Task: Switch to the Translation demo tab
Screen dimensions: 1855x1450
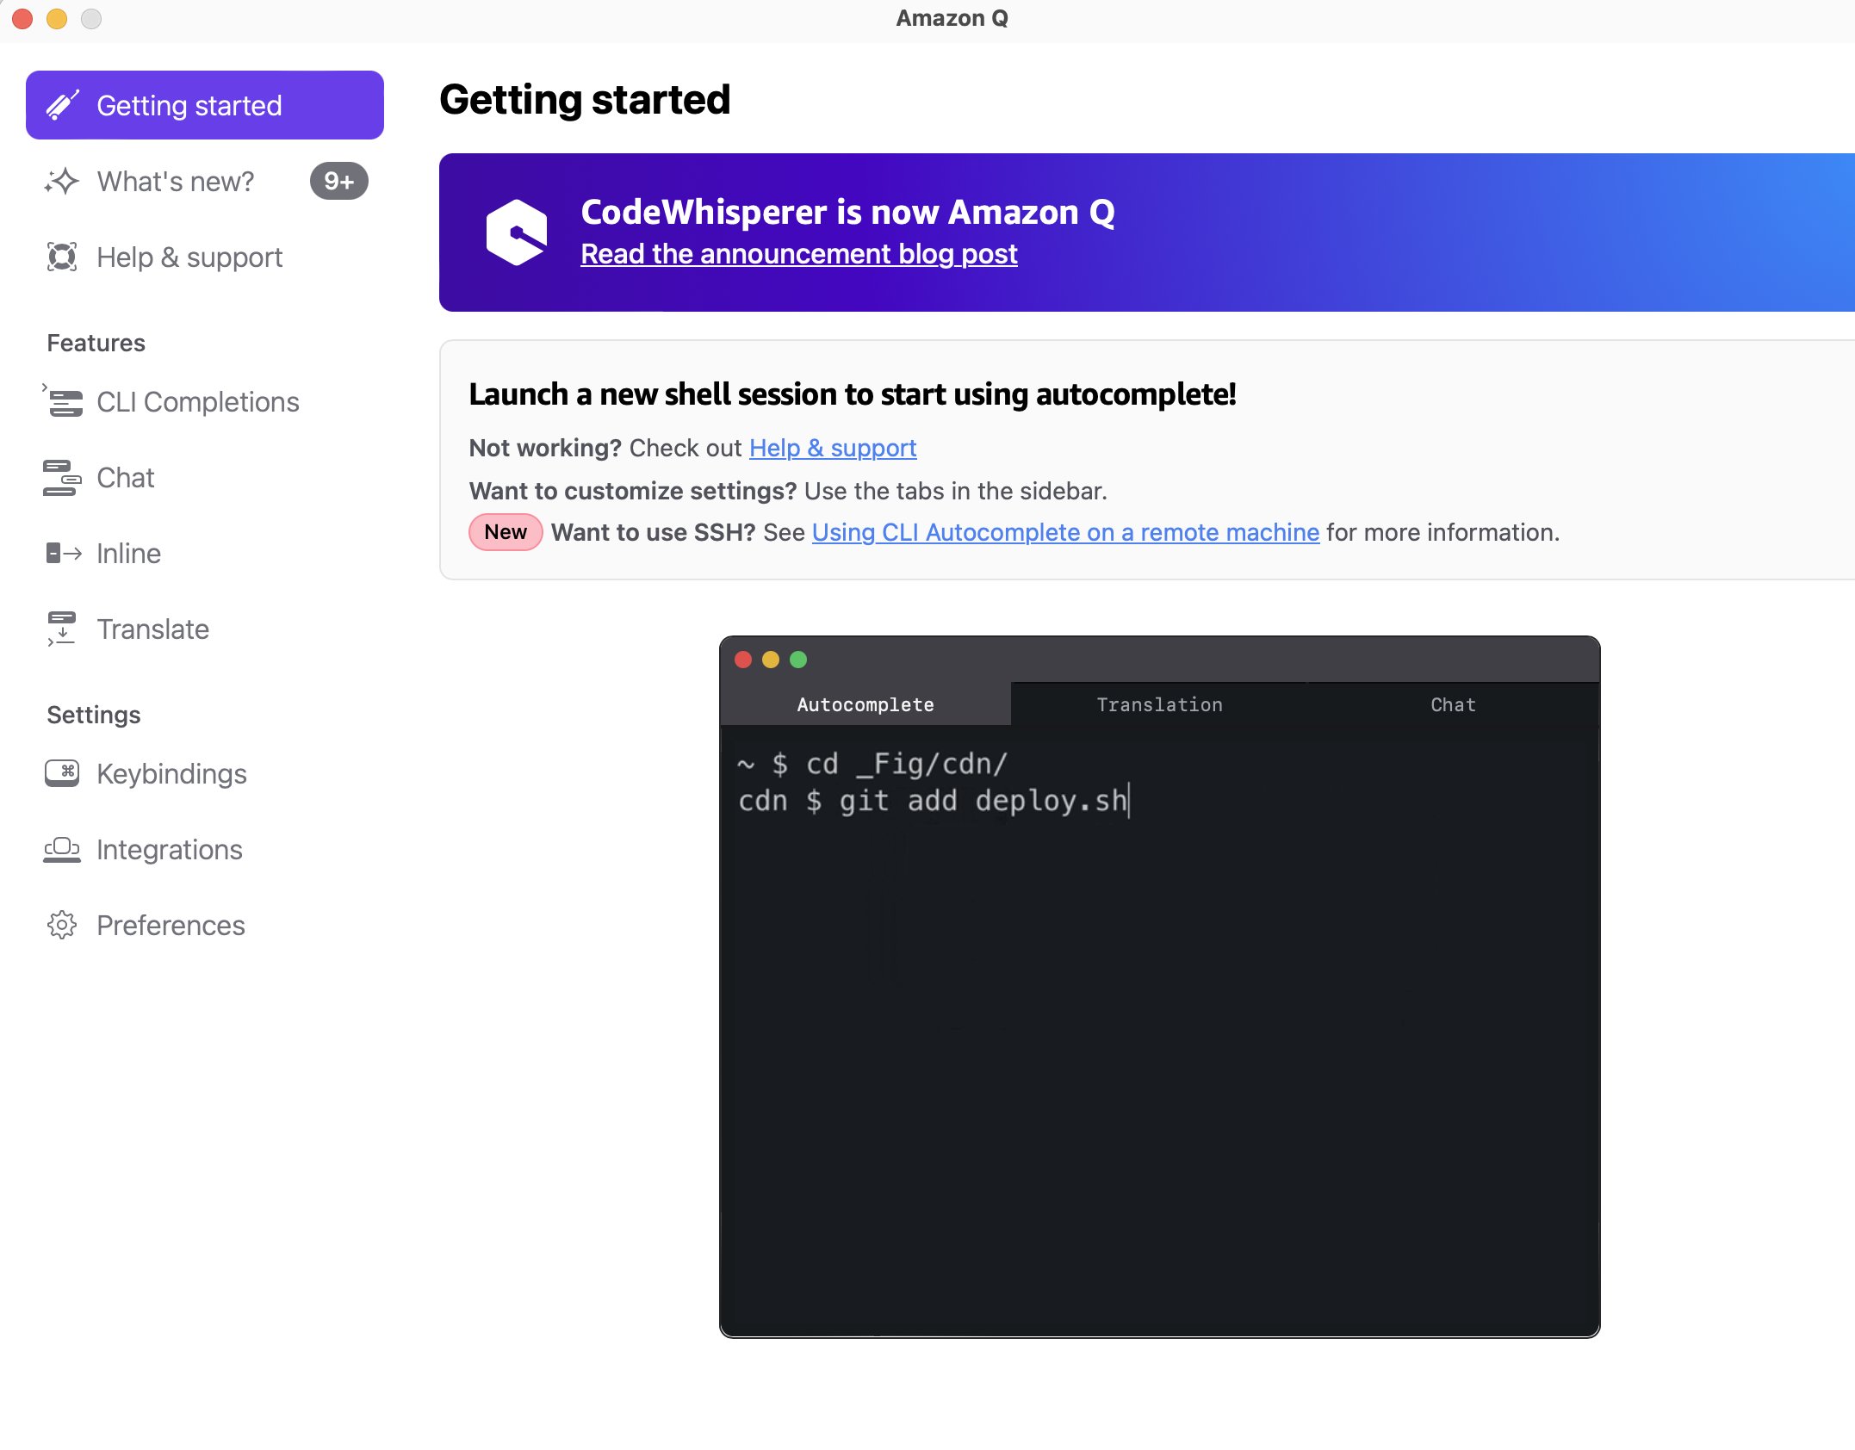Action: [1159, 704]
